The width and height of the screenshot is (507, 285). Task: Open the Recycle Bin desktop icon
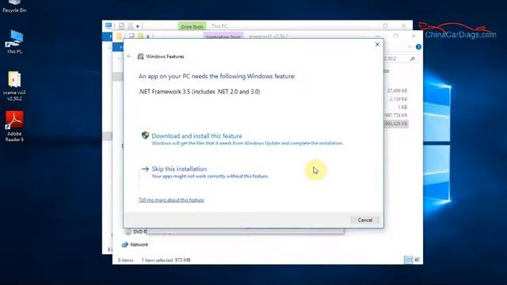14,6
